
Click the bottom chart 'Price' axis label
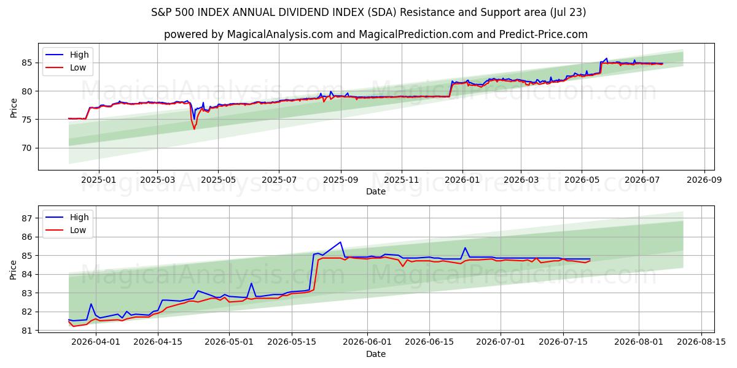pos(14,269)
